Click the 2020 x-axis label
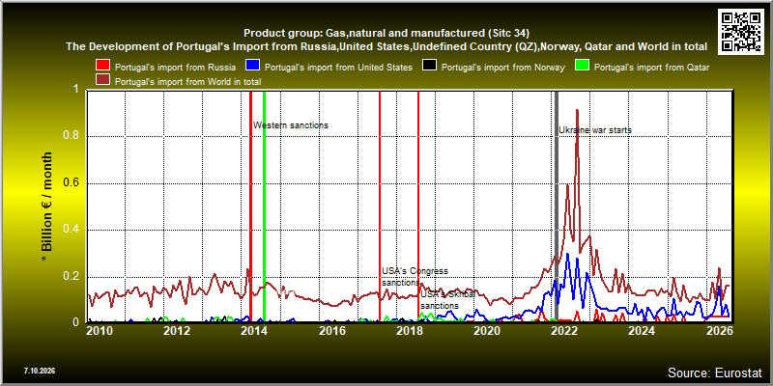The width and height of the screenshot is (773, 386). [x=487, y=330]
